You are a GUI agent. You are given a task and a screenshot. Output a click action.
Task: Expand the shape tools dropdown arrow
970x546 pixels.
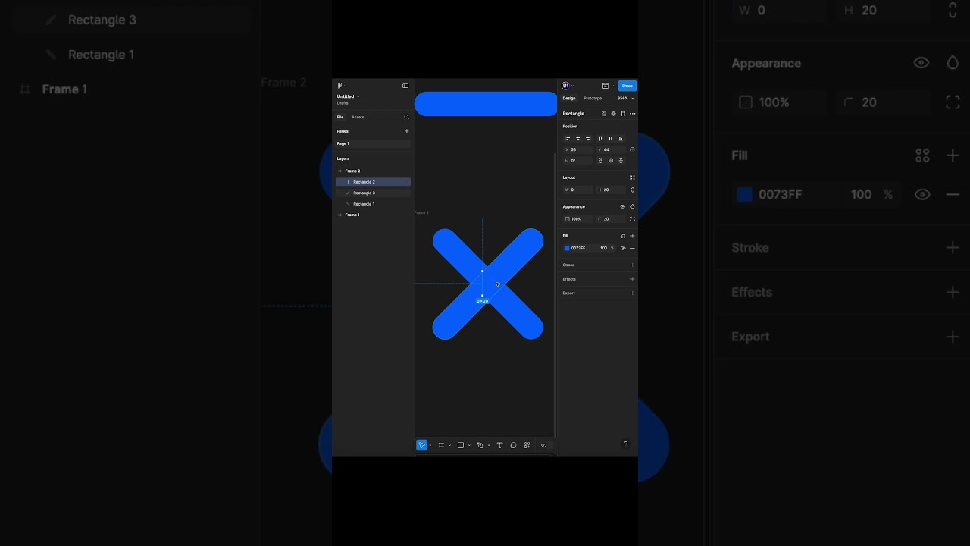click(469, 445)
